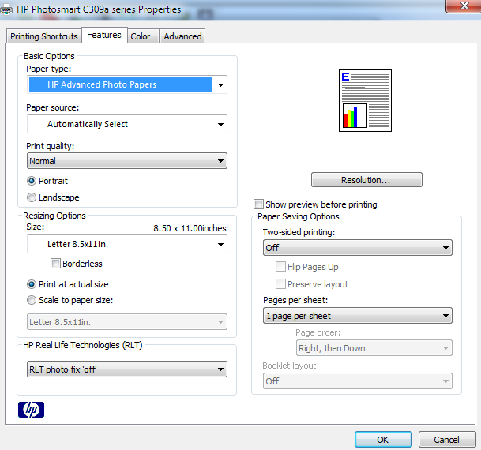Click the page layout preview thumbnail

click(x=365, y=100)
